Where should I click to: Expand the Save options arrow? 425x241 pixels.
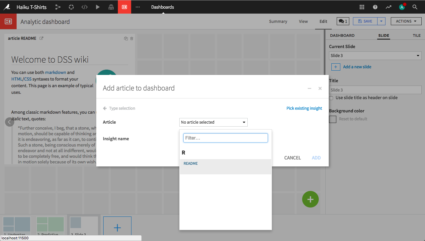pyautogui.click(x=381, y=21)
